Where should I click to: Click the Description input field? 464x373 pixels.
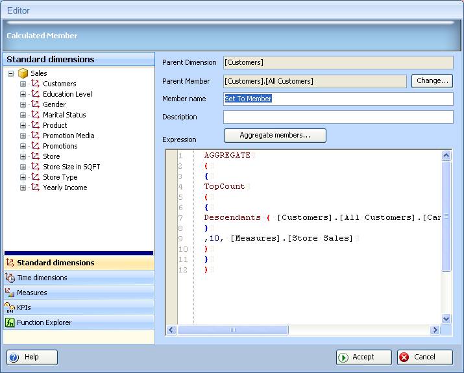(x=338, y=117)
